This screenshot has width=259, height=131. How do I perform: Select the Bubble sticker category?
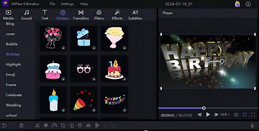pos(12,44)
